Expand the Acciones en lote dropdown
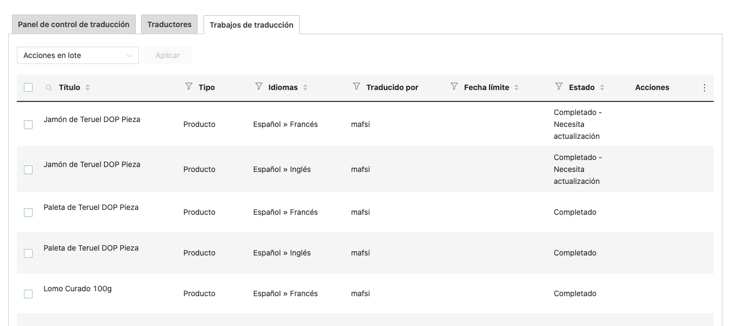This screenshot has width=730, height=326. tap(78, 55)
